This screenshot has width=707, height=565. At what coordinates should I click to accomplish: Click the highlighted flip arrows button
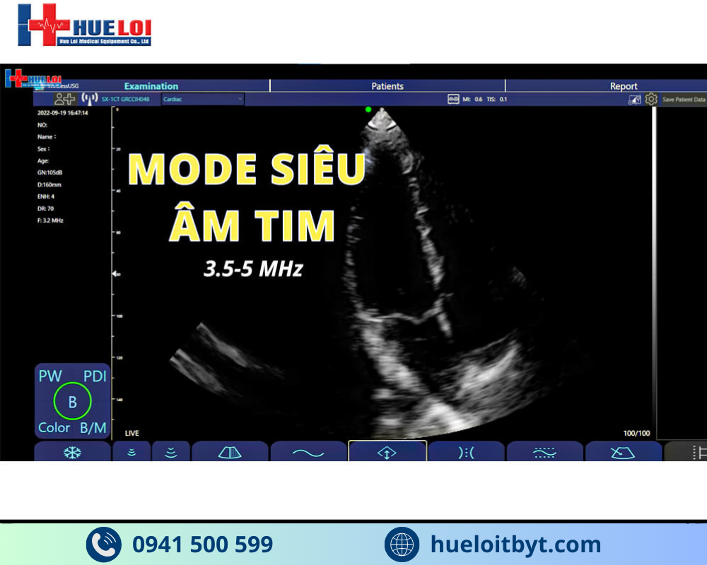tap(387, 452)
